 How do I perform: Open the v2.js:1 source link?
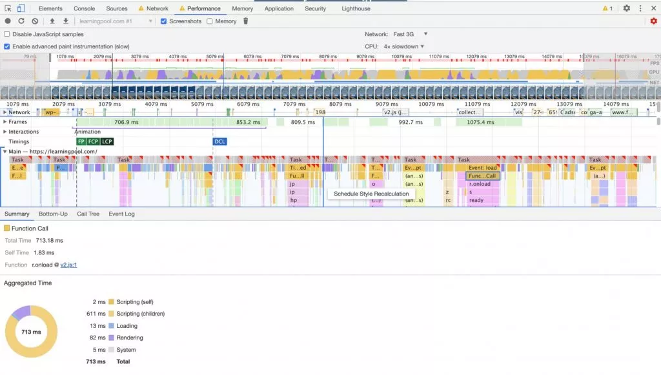click(x=68, y=265)
